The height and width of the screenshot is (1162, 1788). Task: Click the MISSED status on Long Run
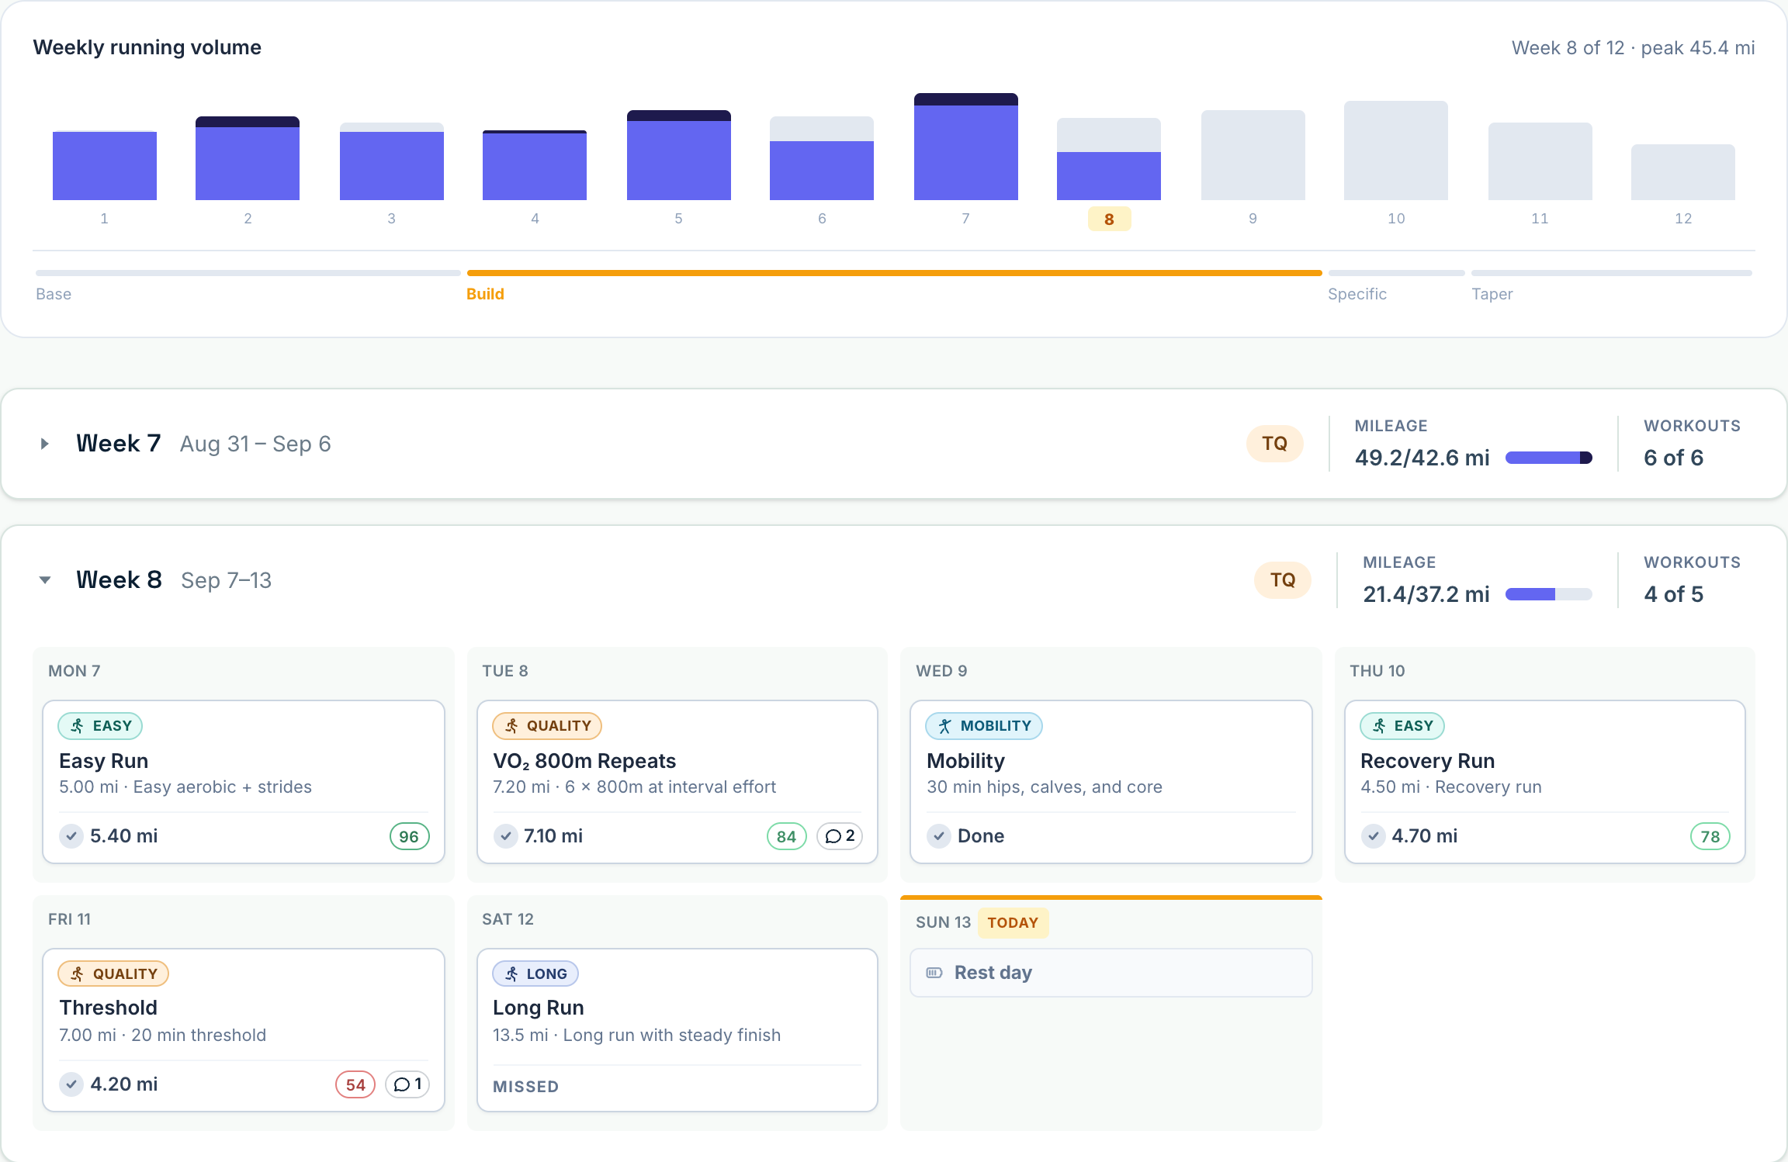click(526, 1087)
